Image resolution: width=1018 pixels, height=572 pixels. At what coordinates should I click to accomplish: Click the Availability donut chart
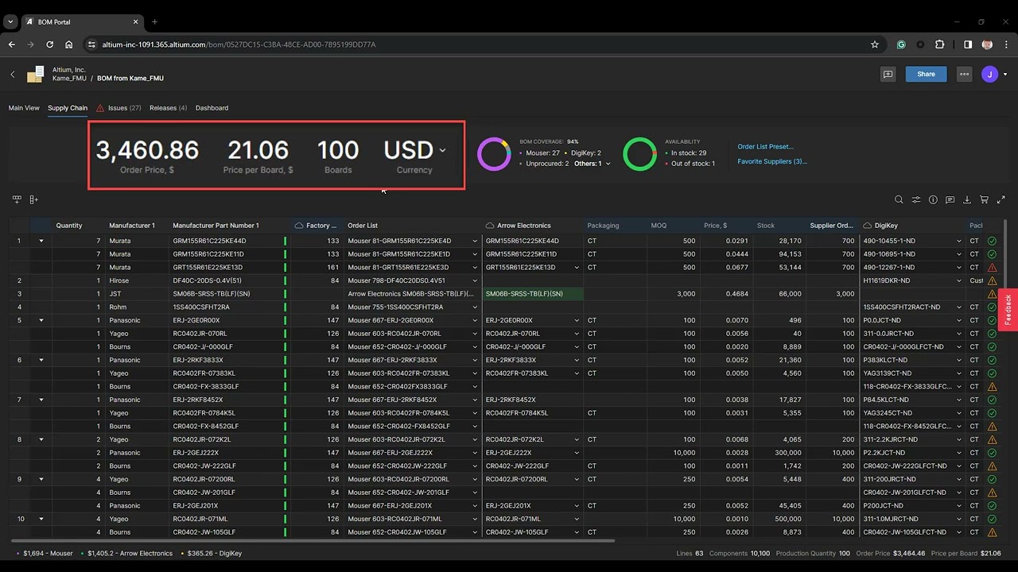point(639,154)
